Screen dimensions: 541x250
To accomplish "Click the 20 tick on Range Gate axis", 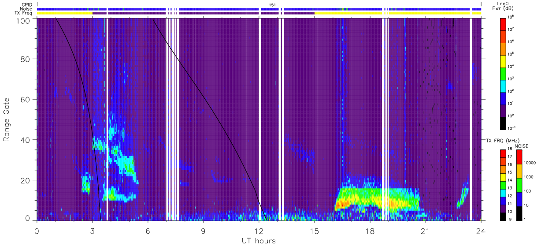I will coord(25,180).
